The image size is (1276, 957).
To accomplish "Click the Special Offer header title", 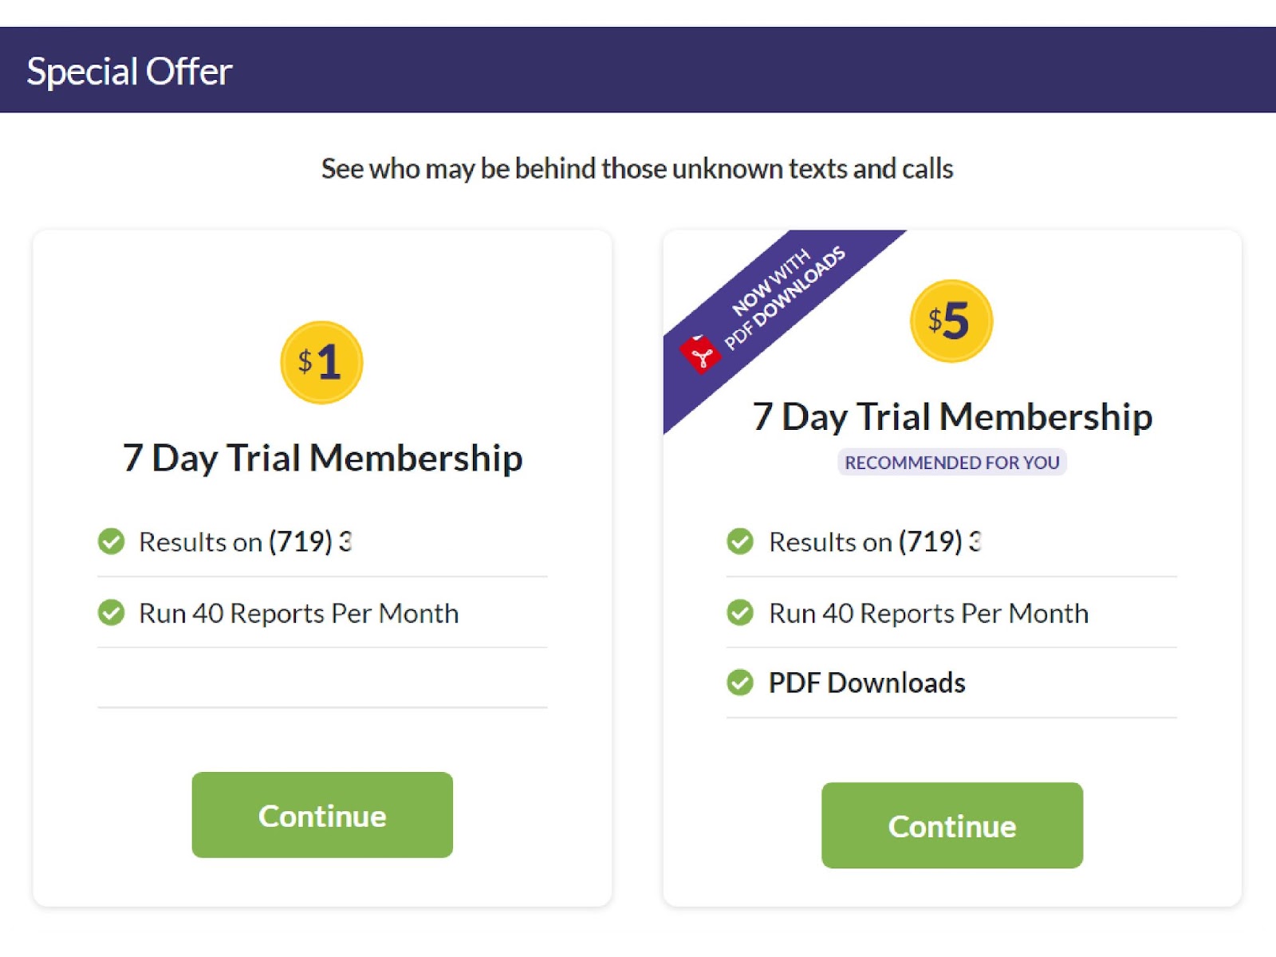I will [129, 71].
